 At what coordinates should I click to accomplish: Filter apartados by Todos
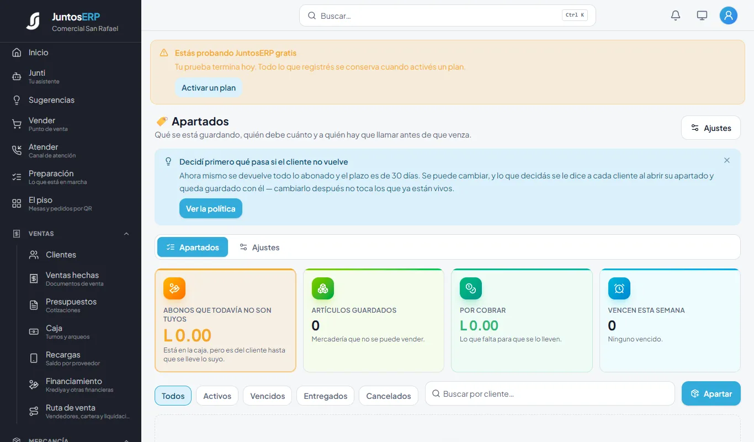173,396
